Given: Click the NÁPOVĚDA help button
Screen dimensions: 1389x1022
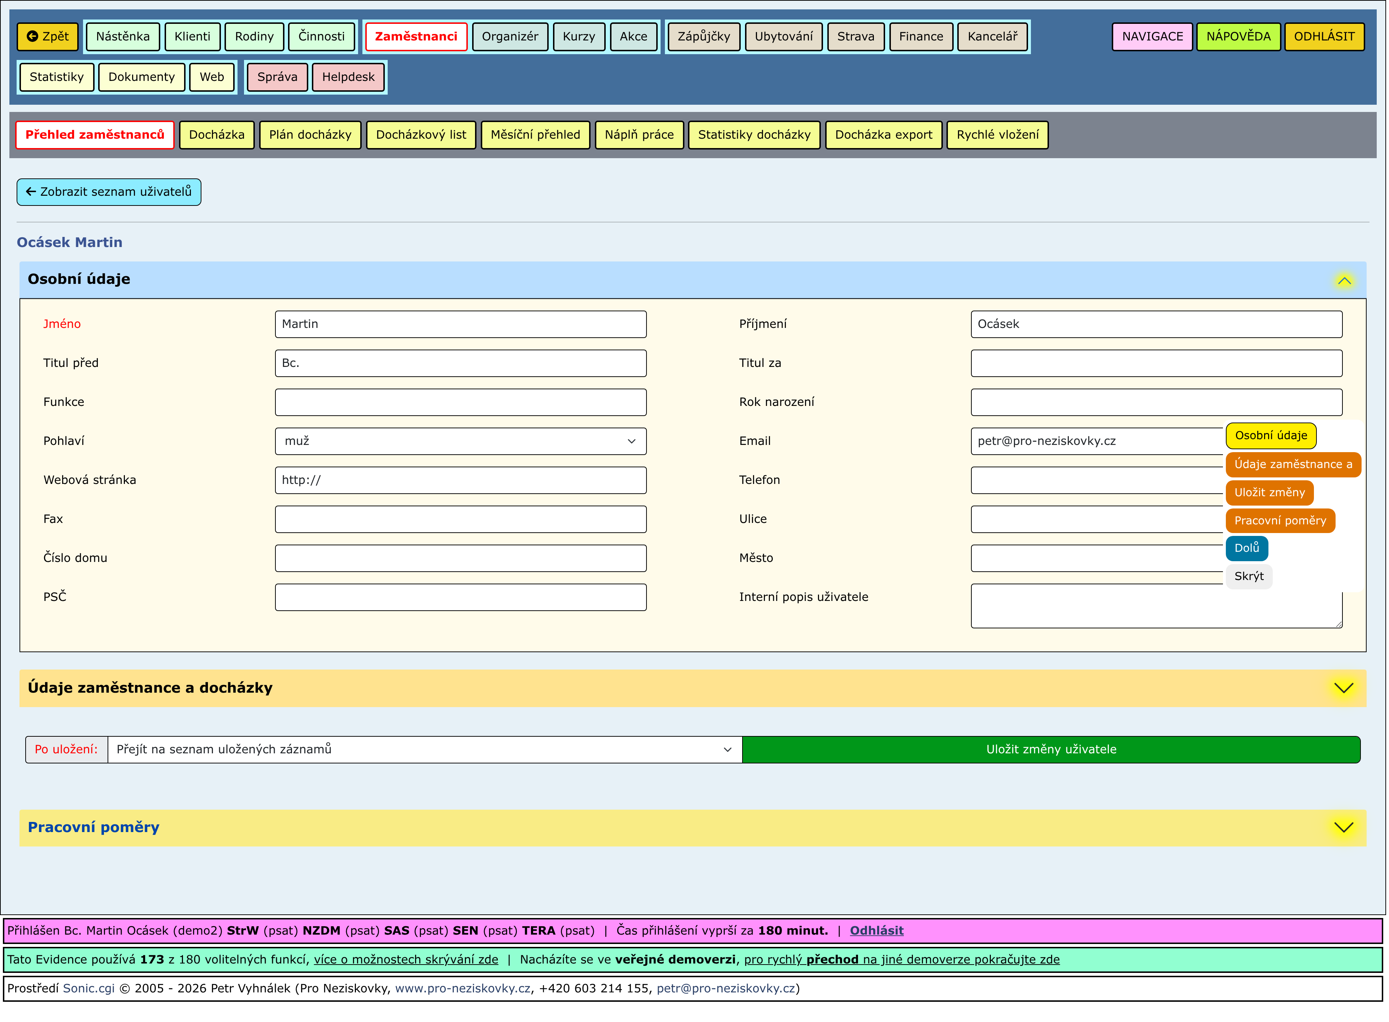Looking at the screenshot, I should (1238, 36).
